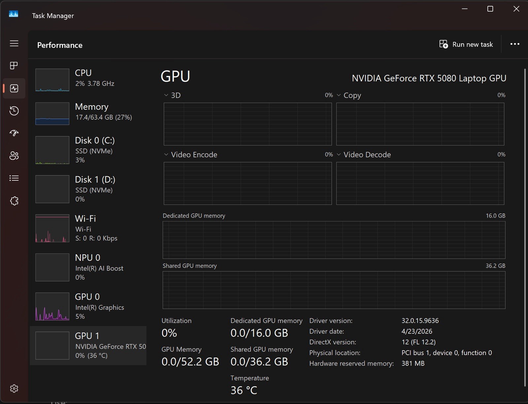Open the App history page icon
The height and width of the screenshot is (404, 528).
[14, 111]
